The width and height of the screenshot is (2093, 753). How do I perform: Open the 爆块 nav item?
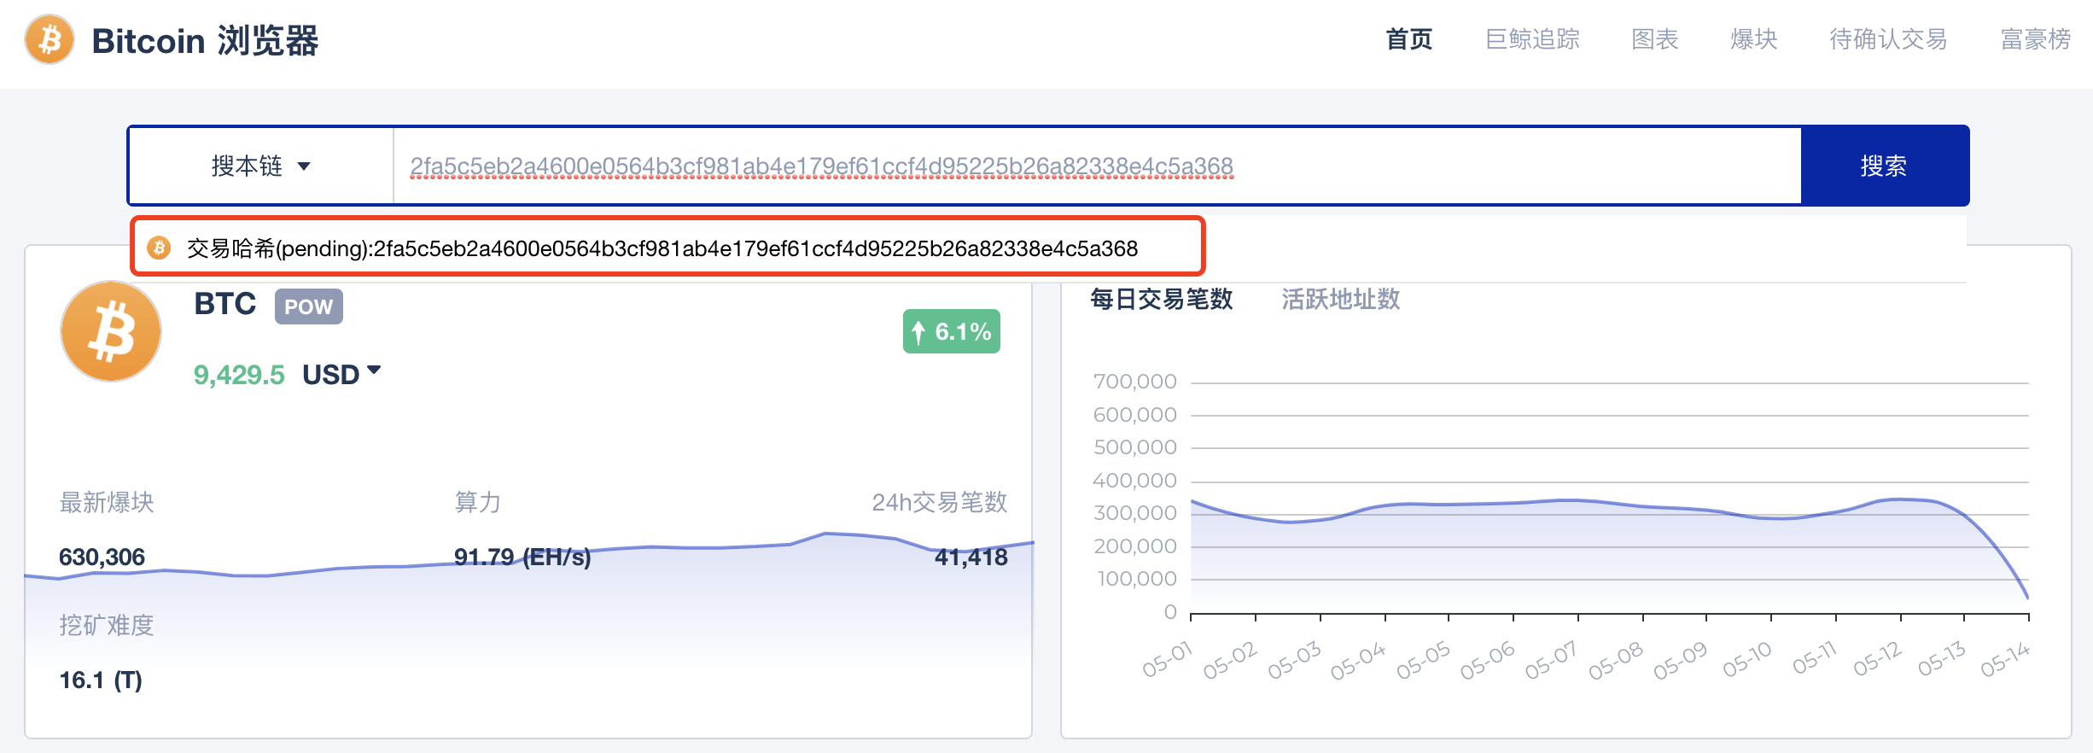(x=1753, y=39)
